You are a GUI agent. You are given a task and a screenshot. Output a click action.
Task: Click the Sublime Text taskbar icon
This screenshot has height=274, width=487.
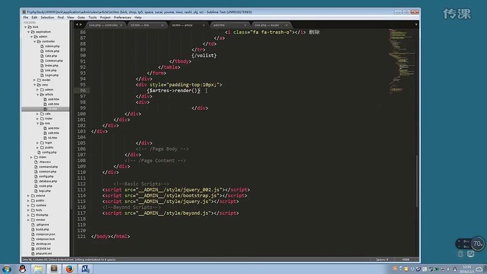click(x=54, y=269)
